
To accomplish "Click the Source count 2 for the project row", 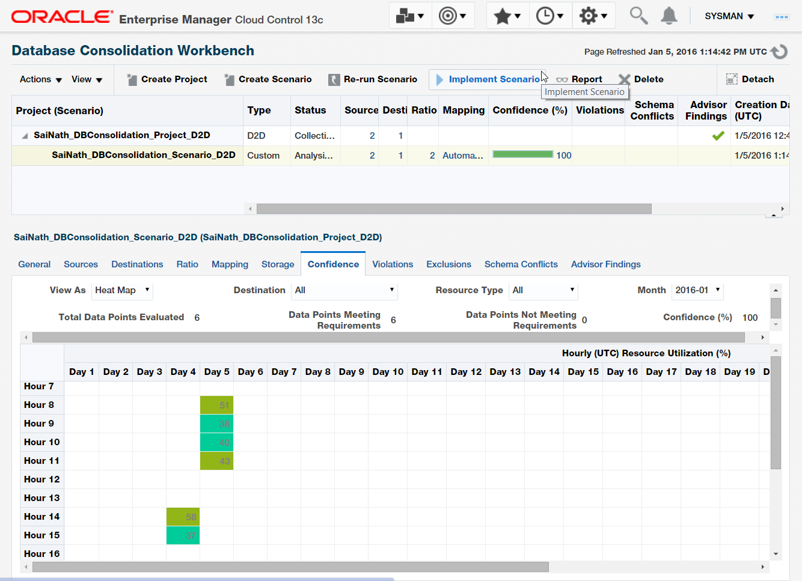I will coord(372,136).
